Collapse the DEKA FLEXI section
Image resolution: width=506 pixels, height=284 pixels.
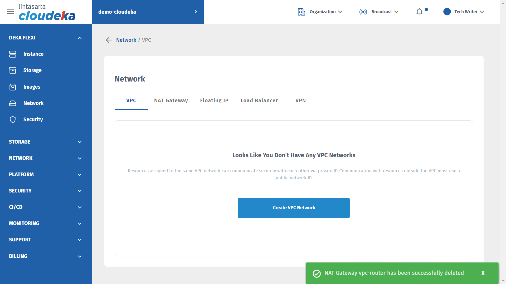point(80,38)
